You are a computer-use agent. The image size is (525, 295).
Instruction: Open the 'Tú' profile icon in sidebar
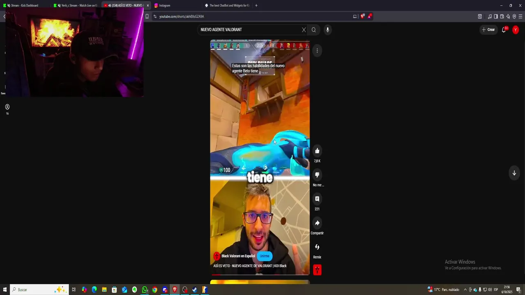point(7,109)
